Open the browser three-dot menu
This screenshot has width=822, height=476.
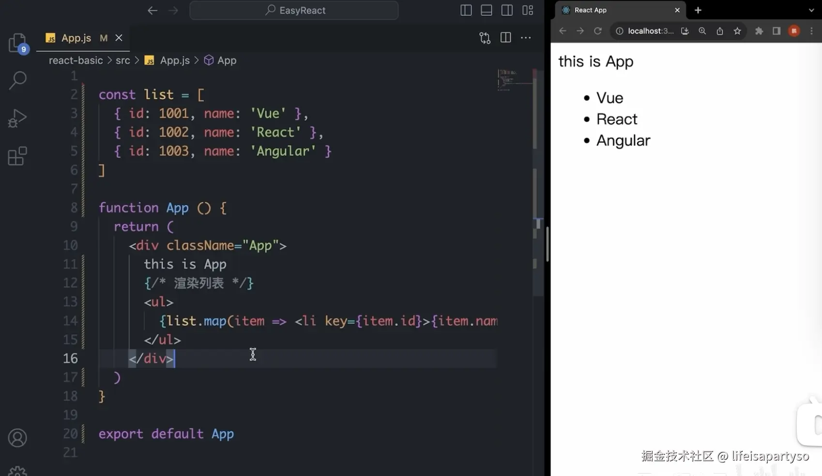click(x=812, y=31)
